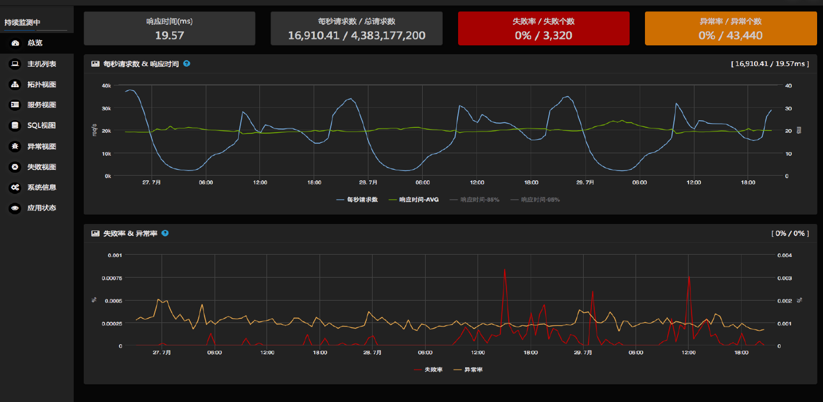Viewport: 823px width, 402px height.
Task: Open 应用状态 from the sidebar menu
Action: coord(41,208)
